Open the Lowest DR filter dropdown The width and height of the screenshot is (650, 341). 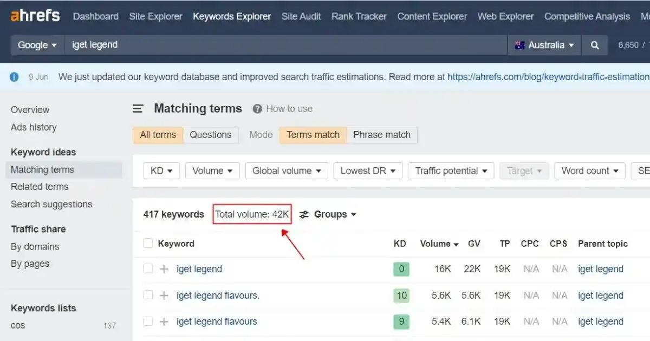[368, 171]
